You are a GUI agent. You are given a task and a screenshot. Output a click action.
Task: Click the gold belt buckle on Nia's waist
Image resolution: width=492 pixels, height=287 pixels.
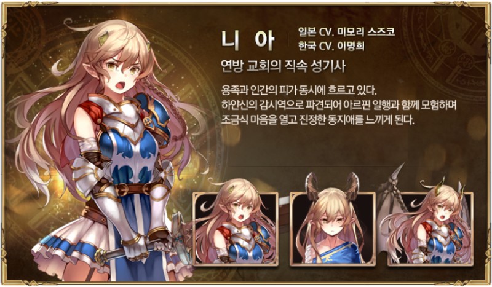click(x=122, y=189)
